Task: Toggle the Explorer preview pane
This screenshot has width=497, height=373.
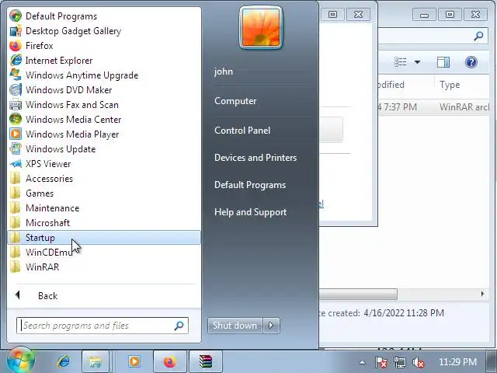Action: click(x=443, y=62)
